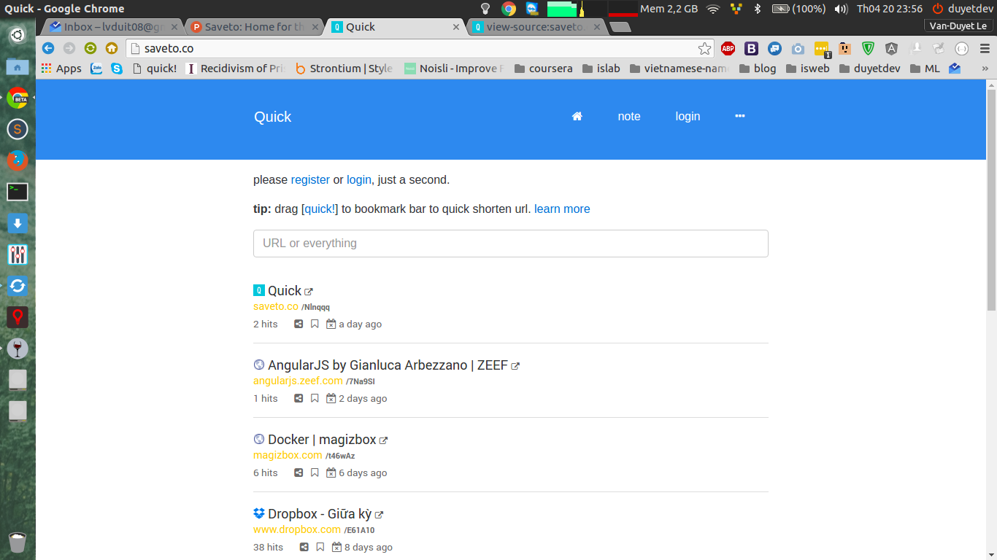Click the magizbox.com URL link
This screenshot has width=997, height=560.
click(x=288, y=455)
